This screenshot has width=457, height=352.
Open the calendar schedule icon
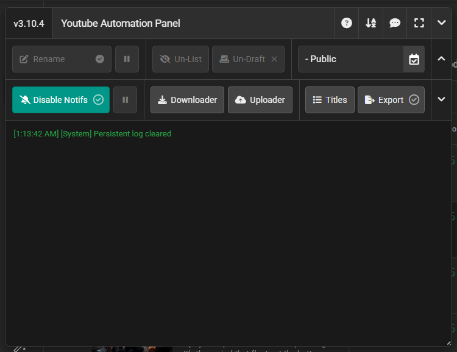414,59
